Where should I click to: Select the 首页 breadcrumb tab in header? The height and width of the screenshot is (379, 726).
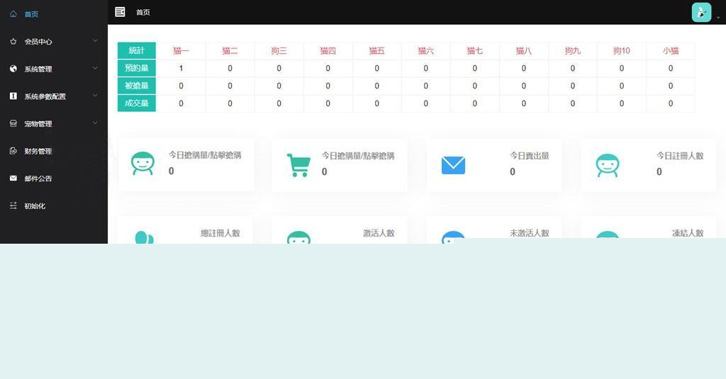(143, 13)
